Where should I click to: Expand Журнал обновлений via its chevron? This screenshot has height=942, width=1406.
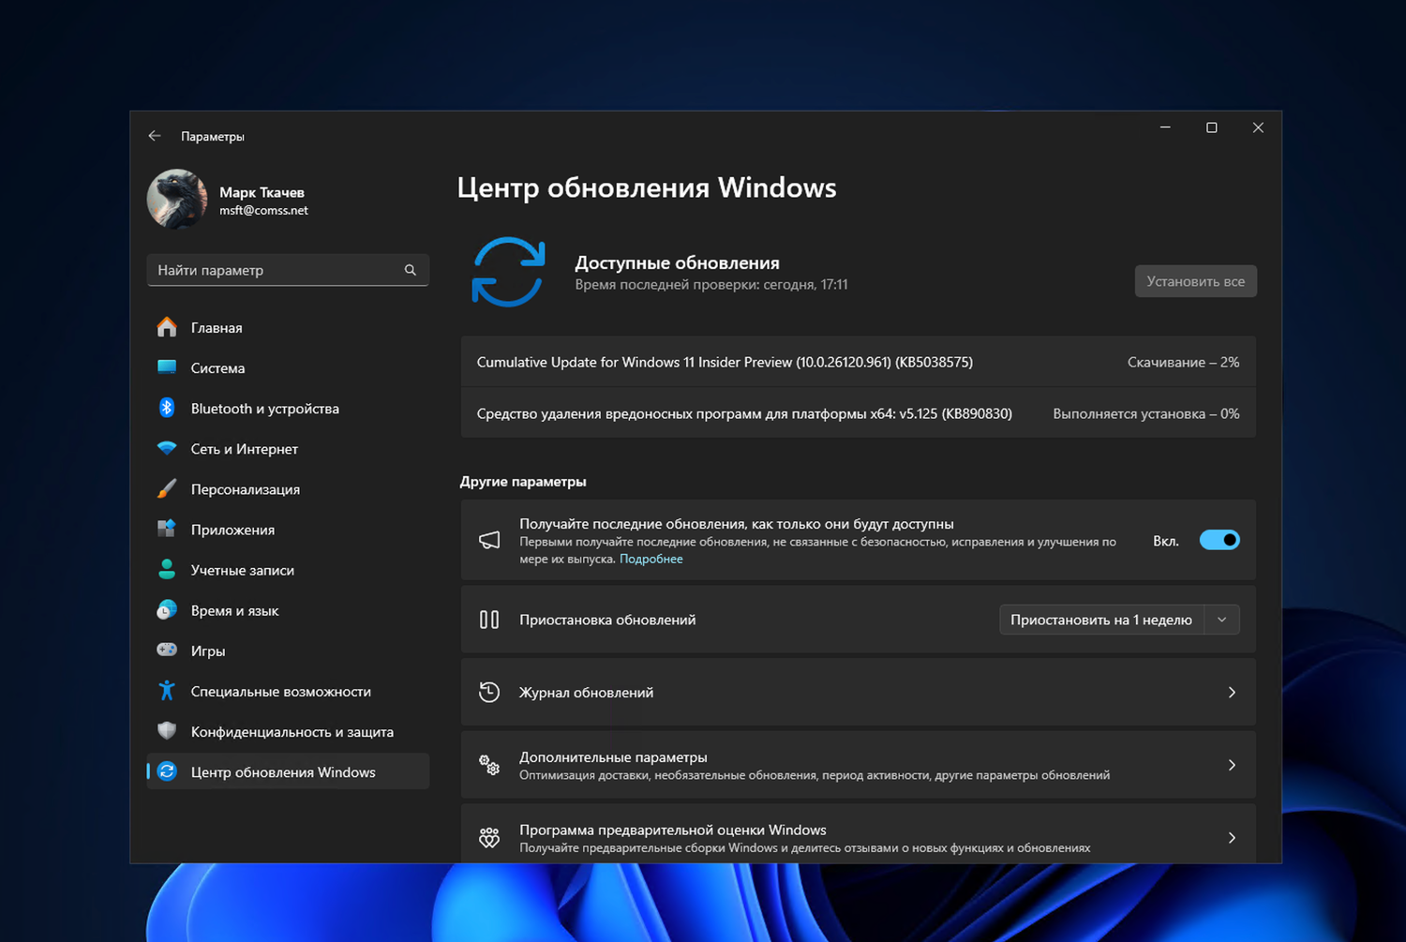tap(1232, 692)
